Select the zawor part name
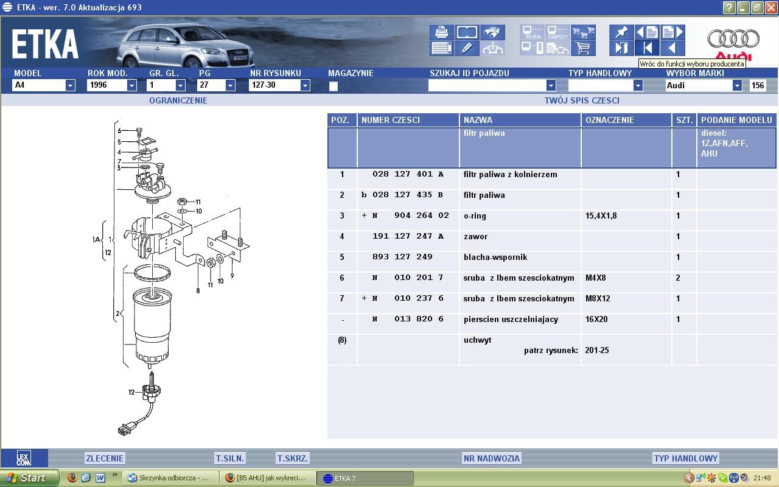The image size is (779, 487). (475, 237)
